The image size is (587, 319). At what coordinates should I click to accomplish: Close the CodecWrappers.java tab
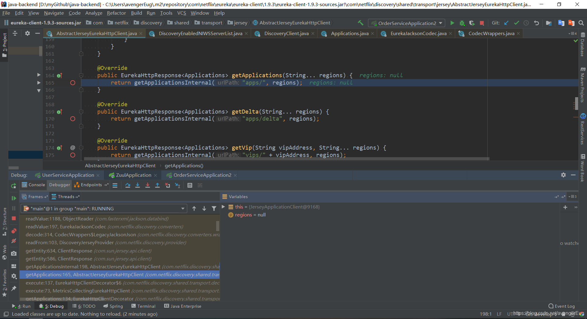[518, 34]
